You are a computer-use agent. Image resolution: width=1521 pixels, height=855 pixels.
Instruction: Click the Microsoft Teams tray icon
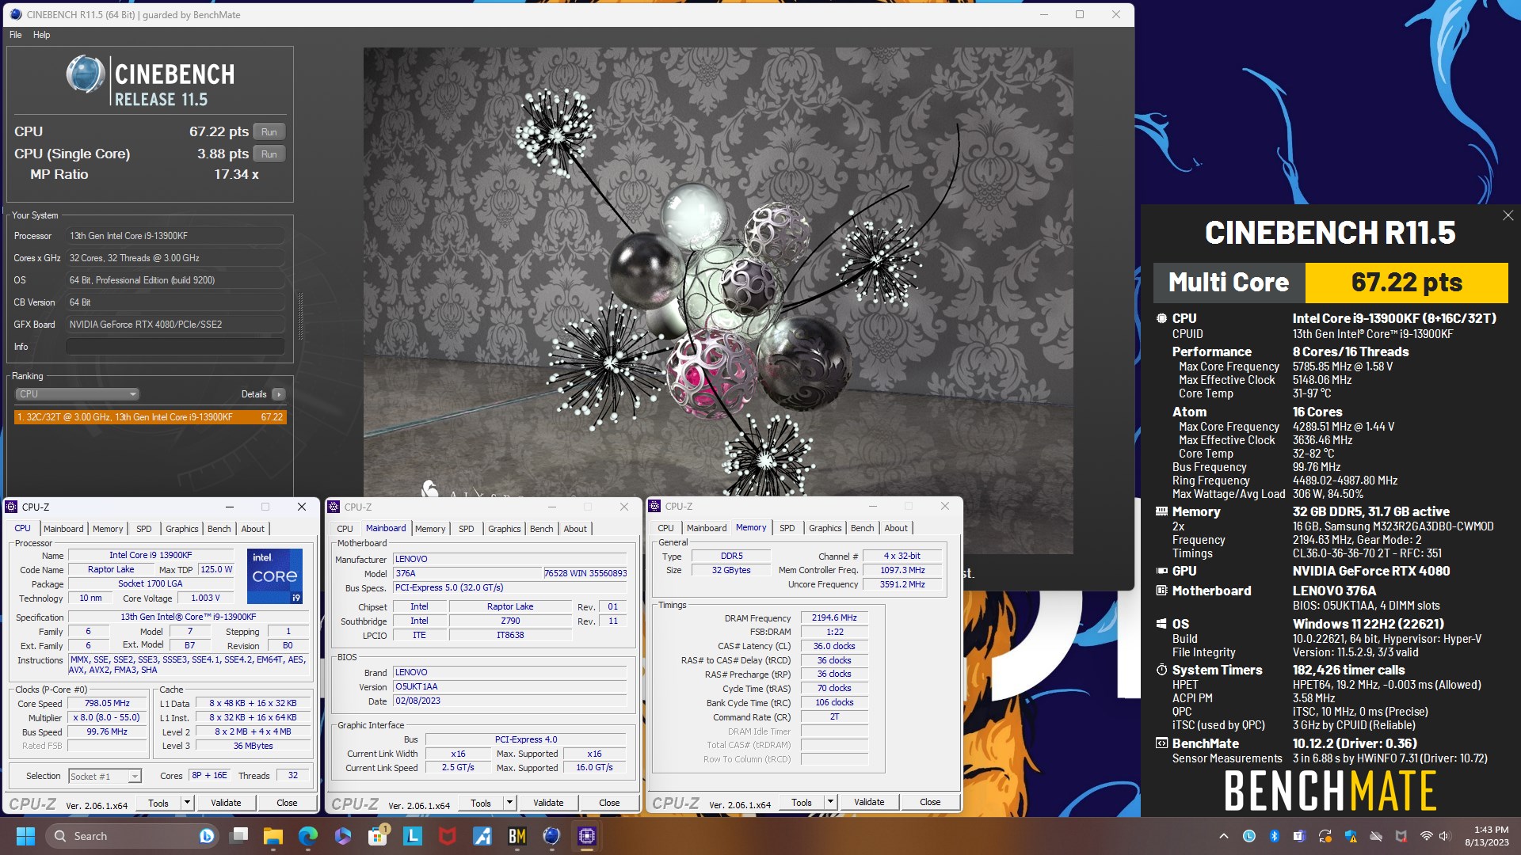click(1299, 836)
